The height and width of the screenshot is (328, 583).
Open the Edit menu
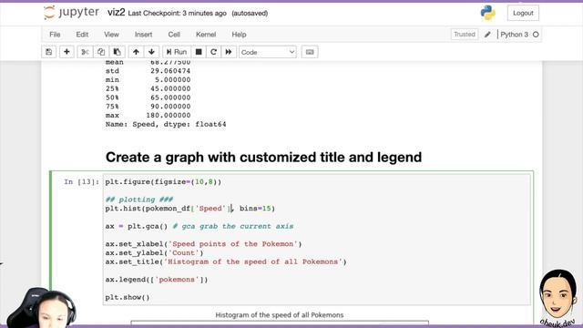[82, 35]
